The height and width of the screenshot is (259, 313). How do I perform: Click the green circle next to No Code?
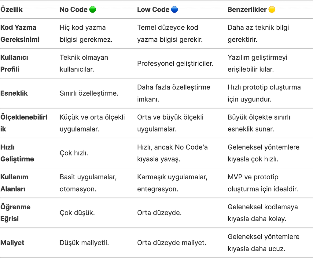[x=93, y=10]
